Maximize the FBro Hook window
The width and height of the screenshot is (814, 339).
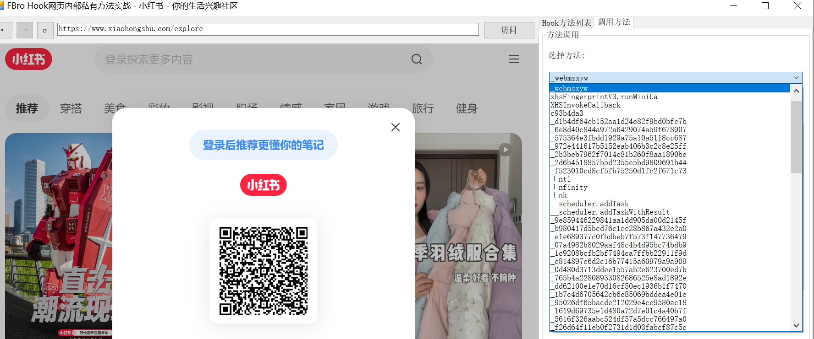765,6
